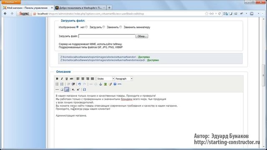Align text right

[88, 79]
